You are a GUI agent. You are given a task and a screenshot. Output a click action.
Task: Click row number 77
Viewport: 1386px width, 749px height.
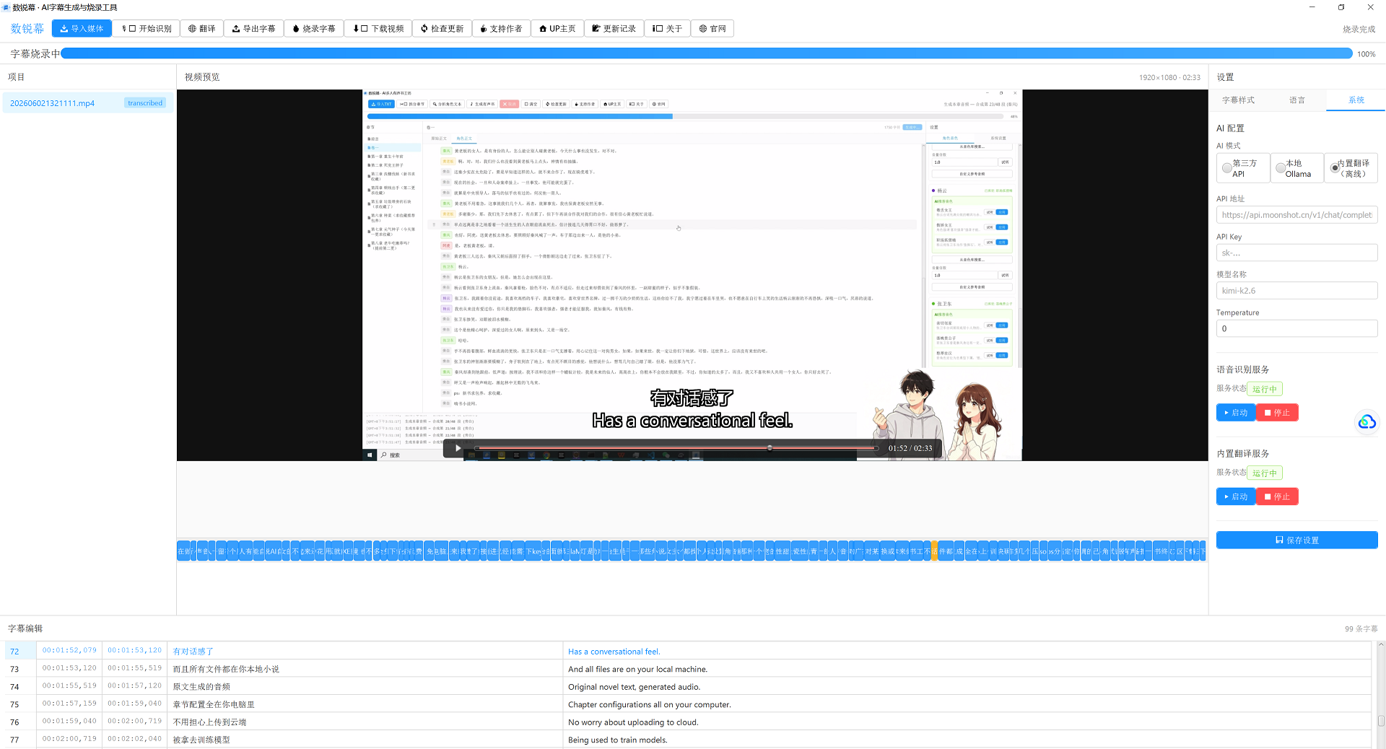14,740
